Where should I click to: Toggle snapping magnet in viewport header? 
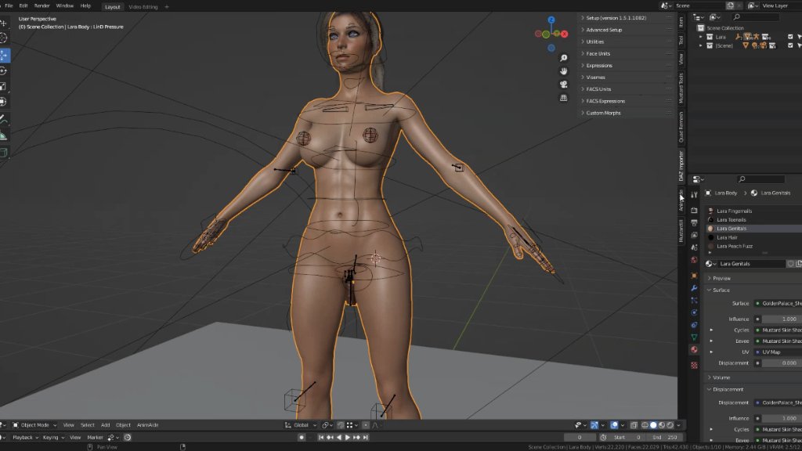[x=341, y=425]
